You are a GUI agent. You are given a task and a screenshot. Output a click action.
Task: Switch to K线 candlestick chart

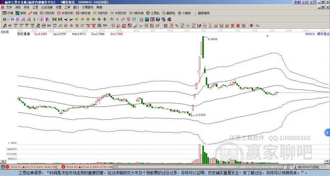point(33,13)
